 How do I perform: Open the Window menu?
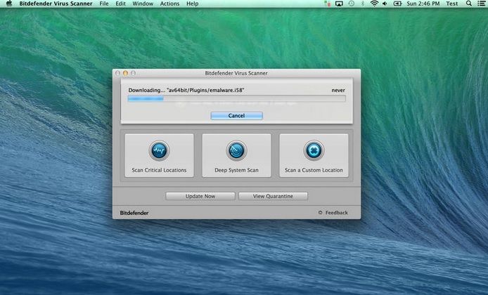(x=143, y=4)
